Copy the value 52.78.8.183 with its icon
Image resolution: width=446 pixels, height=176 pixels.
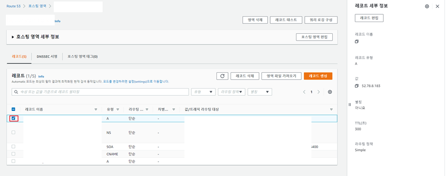coord(357,86)
